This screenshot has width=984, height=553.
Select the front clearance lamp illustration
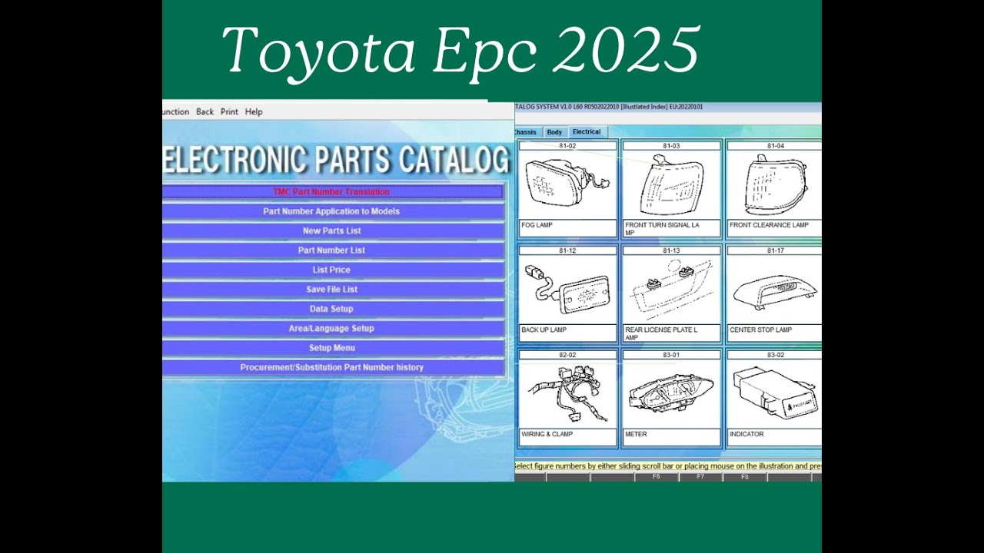click(x=774, y=184)
